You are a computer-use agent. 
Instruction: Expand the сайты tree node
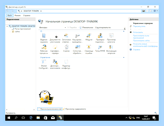click(x=10, y=32)
